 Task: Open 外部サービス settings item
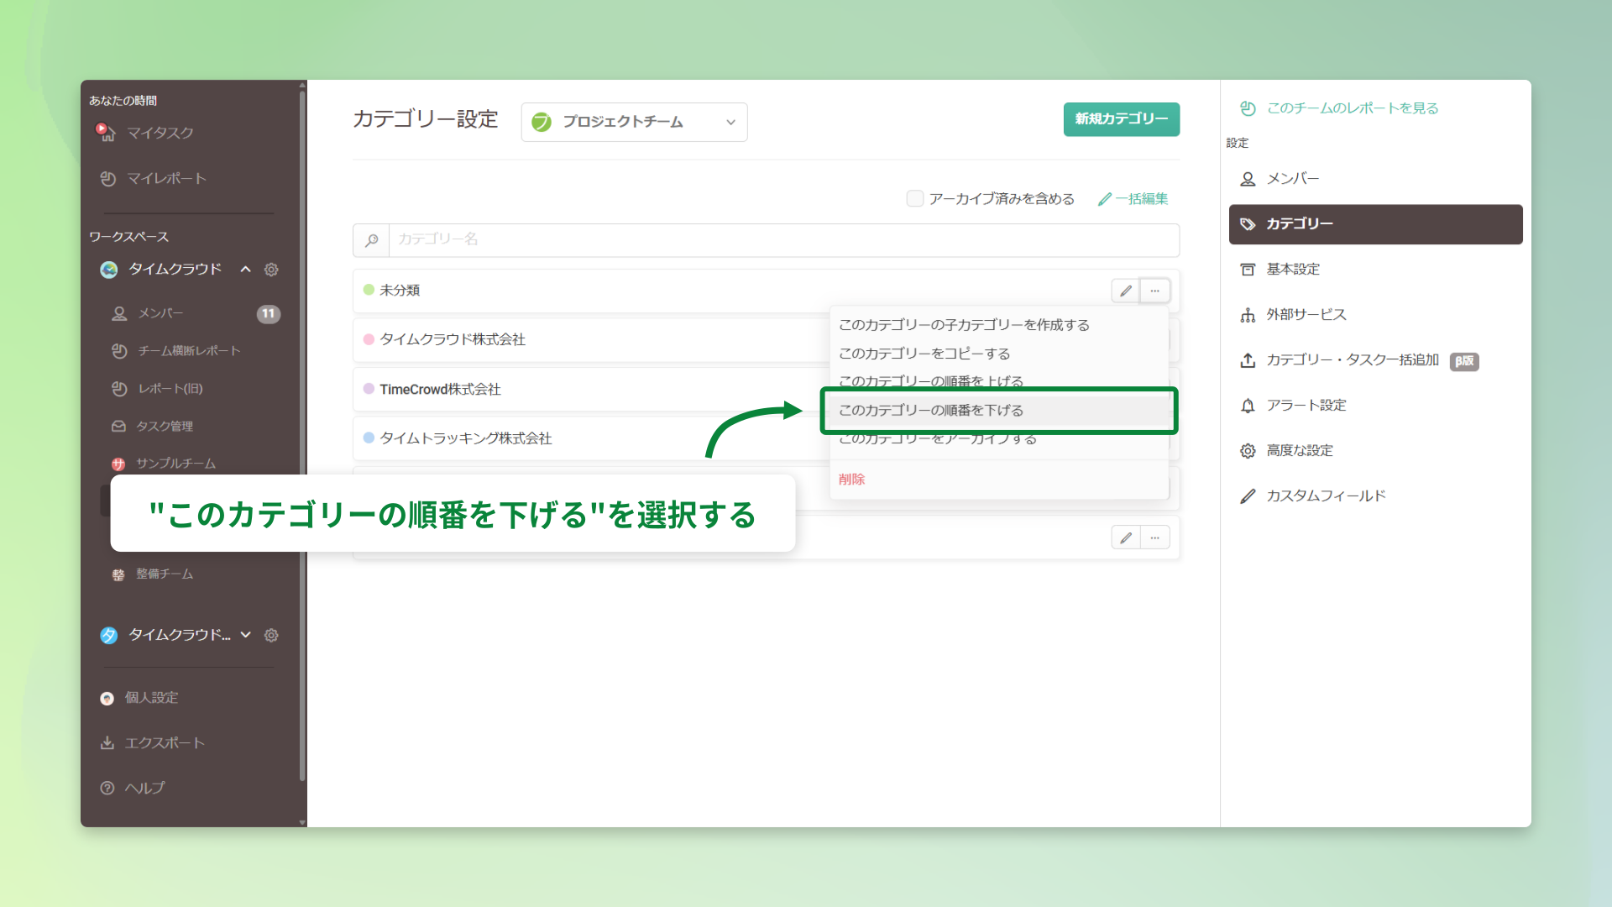point(1306,315)
